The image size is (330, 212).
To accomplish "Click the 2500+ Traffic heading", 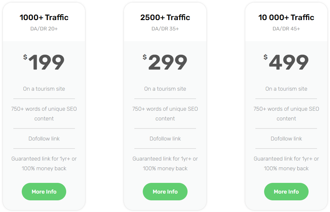I will pyautogui.click(x=165, y=17).
